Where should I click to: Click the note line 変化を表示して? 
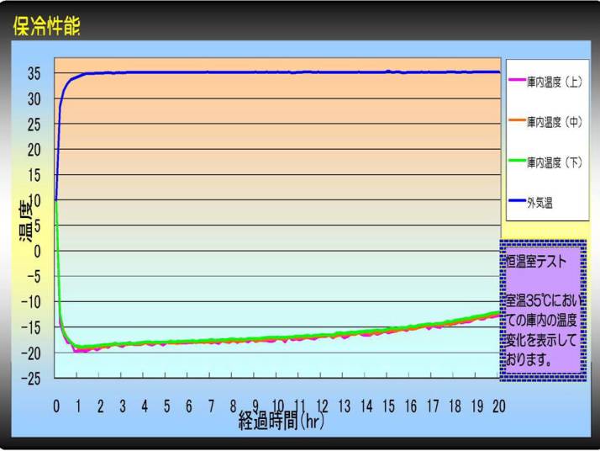(541, 340)
